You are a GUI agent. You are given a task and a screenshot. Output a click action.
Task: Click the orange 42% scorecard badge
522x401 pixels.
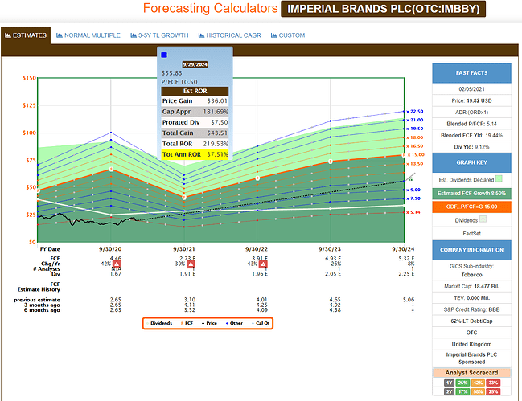(478, 383)
